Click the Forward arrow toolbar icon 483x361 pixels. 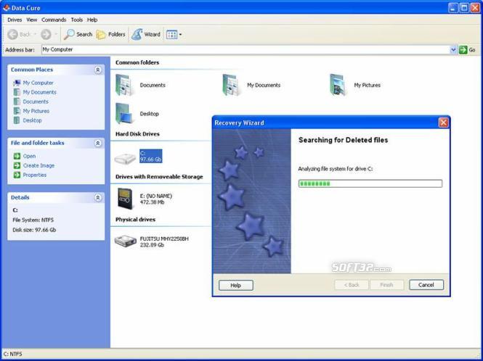click(x=46, y=35)
